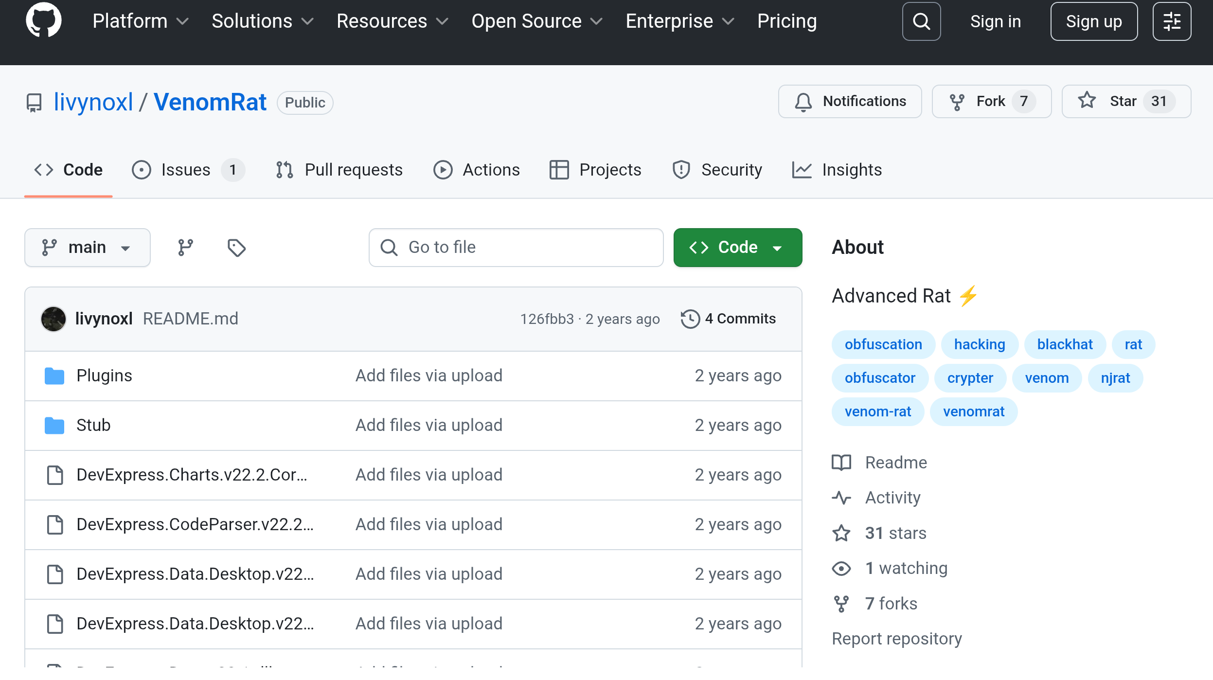Open the Insights tab
Screen dimensions: 1213x680
coord(837,170)
